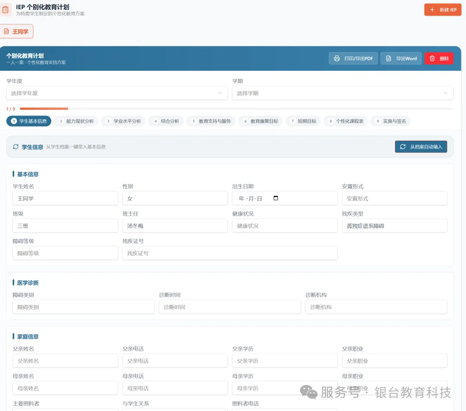The width and height of the screenshot is (466, 411).
Task: Create a new IEP with 新建 IEP
Action: click(x=443, y=10)
